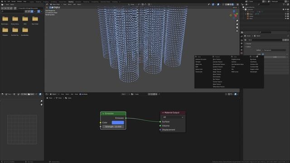This screenshot has width=290, height=163.
Task: Open node editor Add menu
Action: [72, 94]
